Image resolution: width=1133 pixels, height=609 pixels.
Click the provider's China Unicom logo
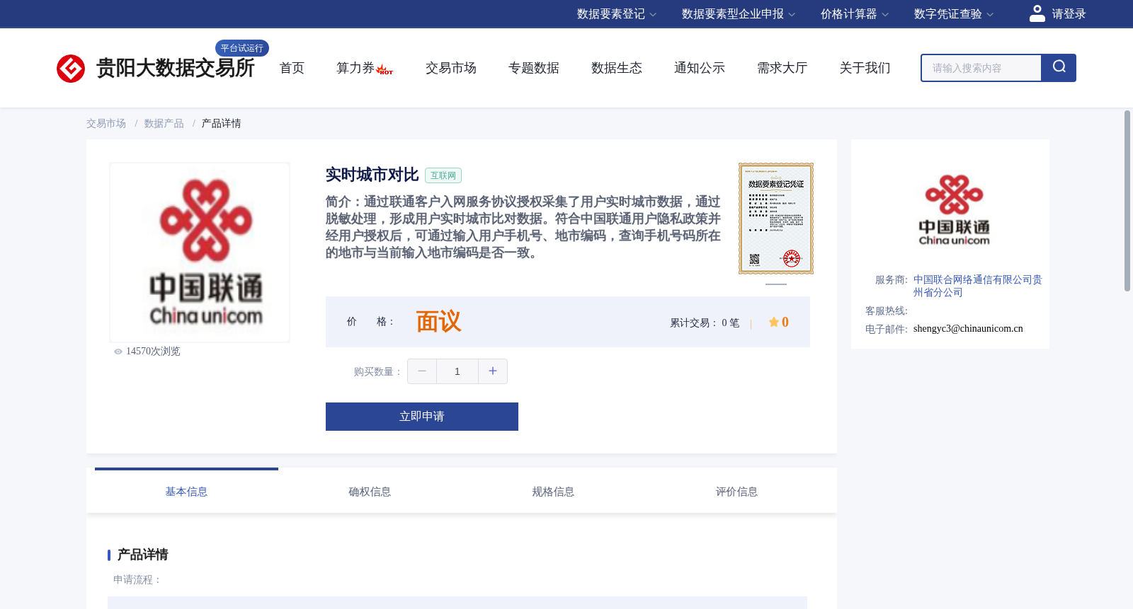[x=954, y=210]
